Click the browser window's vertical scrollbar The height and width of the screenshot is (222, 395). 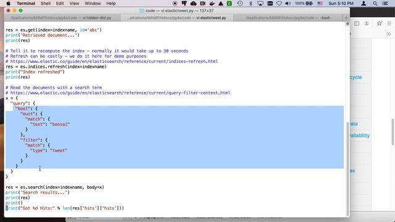(x=393, y=131)
